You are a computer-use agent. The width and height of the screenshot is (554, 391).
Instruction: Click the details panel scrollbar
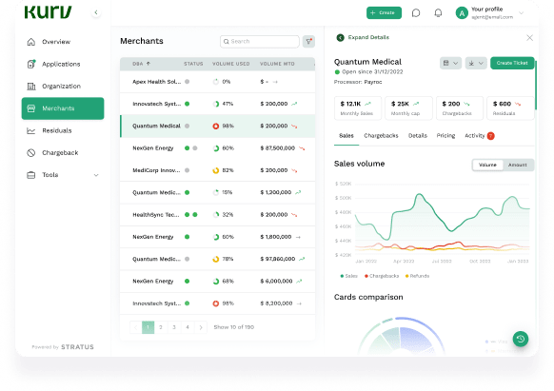point(536,85)
